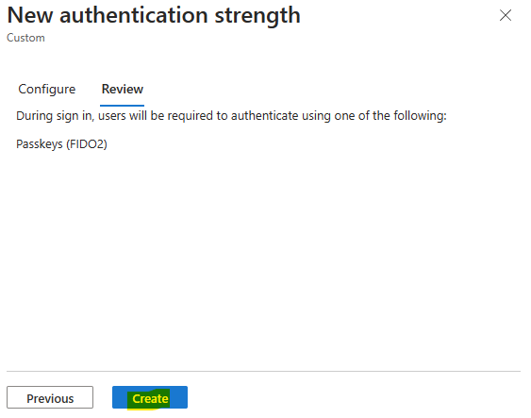
Task: Click the Create button
Action: [x=150, y=397]
